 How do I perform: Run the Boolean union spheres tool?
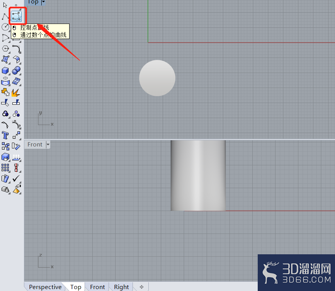tap(16, 70)
